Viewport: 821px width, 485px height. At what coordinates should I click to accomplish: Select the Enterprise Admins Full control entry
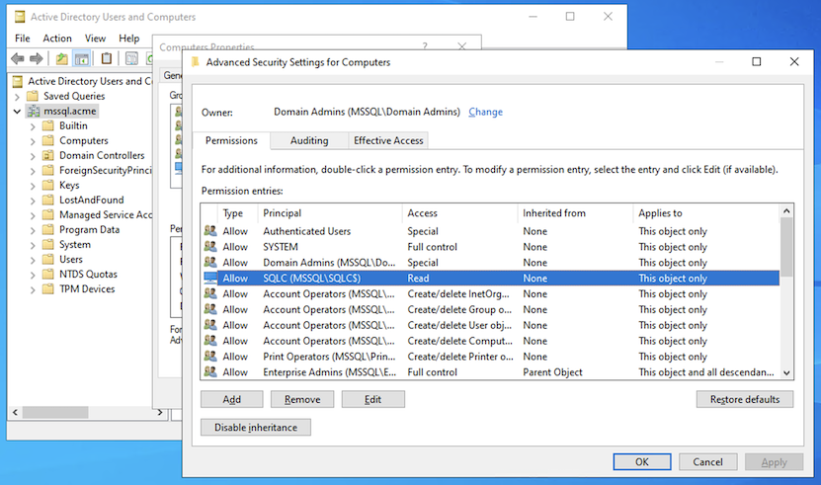coord(491,372)
